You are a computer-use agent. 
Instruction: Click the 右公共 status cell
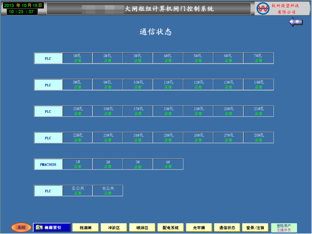pos(107,191)
